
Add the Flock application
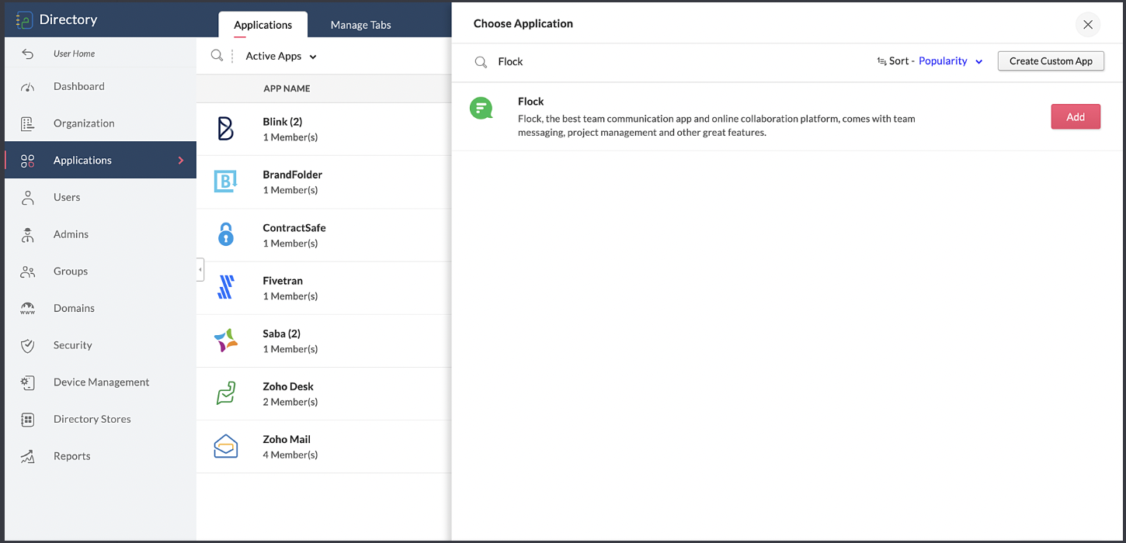1075,117
